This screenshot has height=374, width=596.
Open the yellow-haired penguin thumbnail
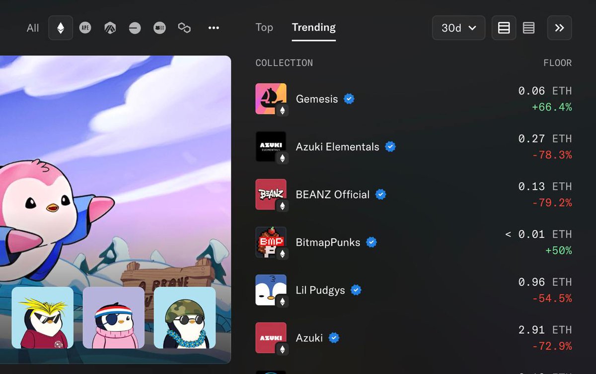pyautogui.click(x=42, y=318)
